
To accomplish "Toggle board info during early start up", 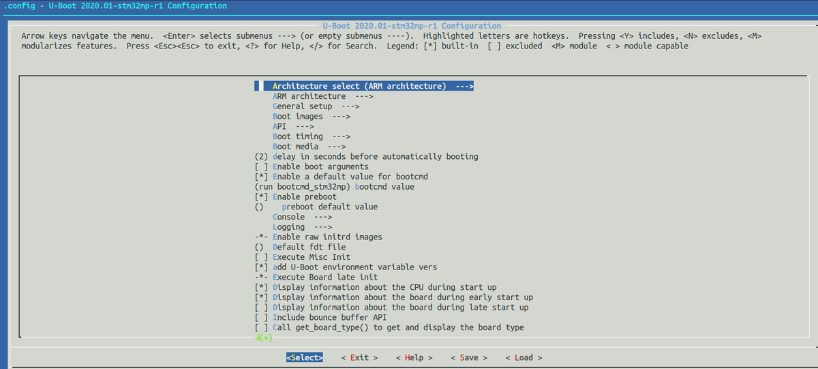I will point(393,297).
